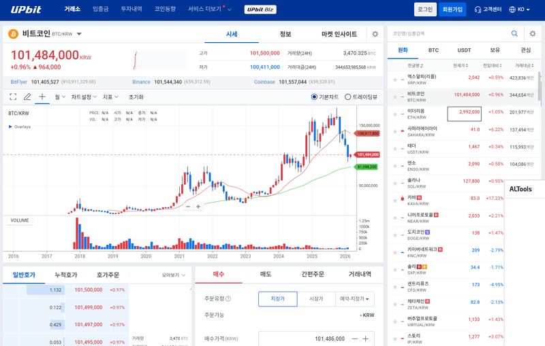Expand the 지표 indicators dropdown
The height and width of the screenshot is (346, 545).
pos(110,97)
